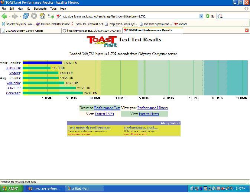250x193 pixels.
Task: Switch to the reviews.cnet tab
Action: [x=92, y=31]
